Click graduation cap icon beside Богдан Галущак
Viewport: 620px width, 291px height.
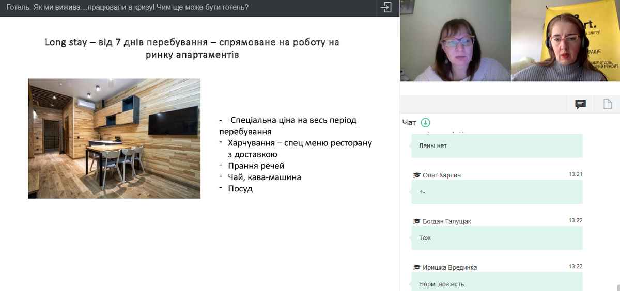click(416, 221)
